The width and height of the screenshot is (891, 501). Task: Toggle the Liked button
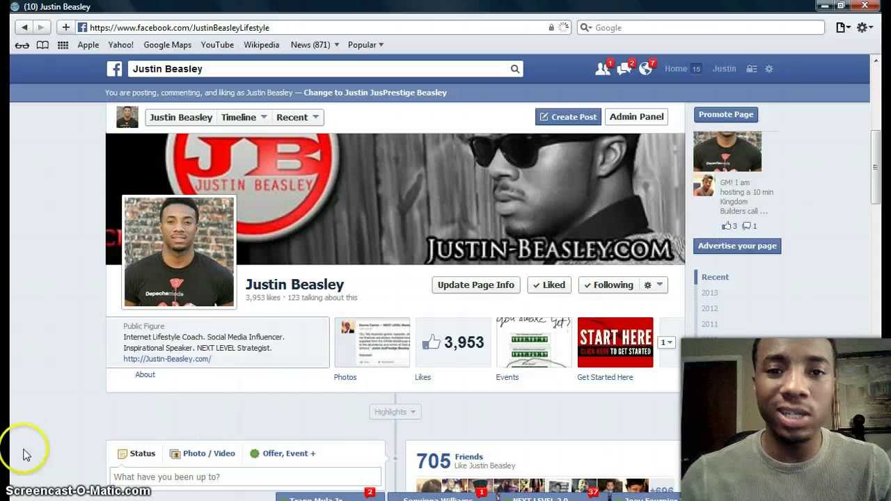point(549,285)
